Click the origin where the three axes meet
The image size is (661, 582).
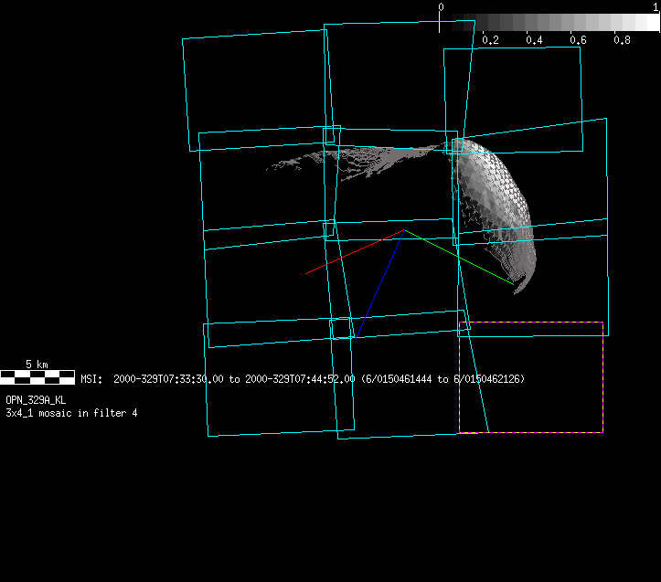(x=403, y=230)
